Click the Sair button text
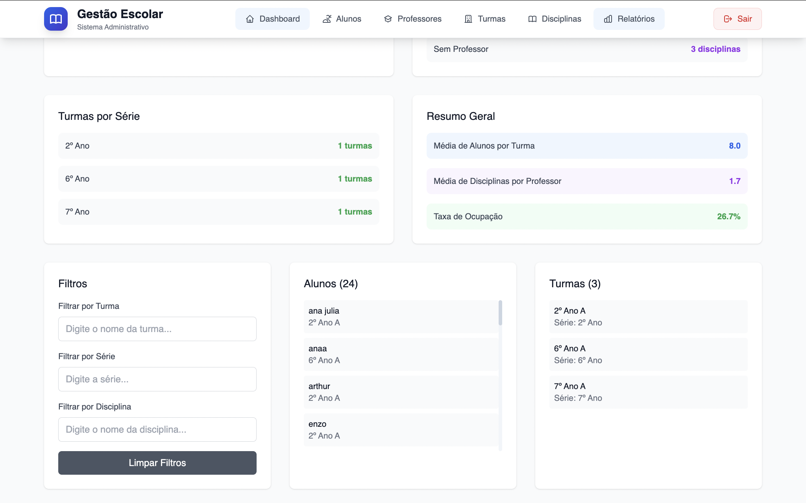The image size is (806, 503). coord(744,19)
